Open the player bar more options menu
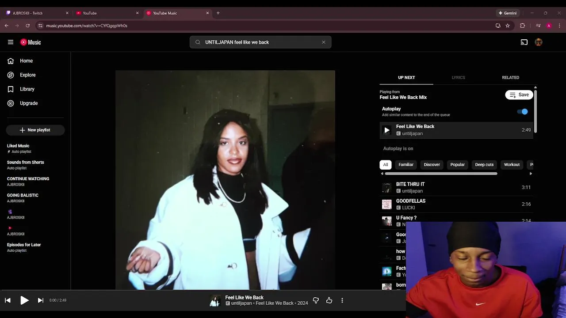Image resolution: width=566 pixels, height=318 pixels. 342,300
